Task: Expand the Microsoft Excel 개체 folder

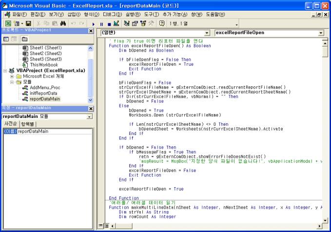Action: point(12,77)
